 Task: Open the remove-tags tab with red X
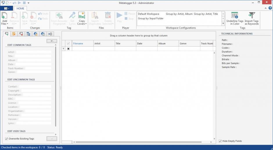[x=21, y=34]
